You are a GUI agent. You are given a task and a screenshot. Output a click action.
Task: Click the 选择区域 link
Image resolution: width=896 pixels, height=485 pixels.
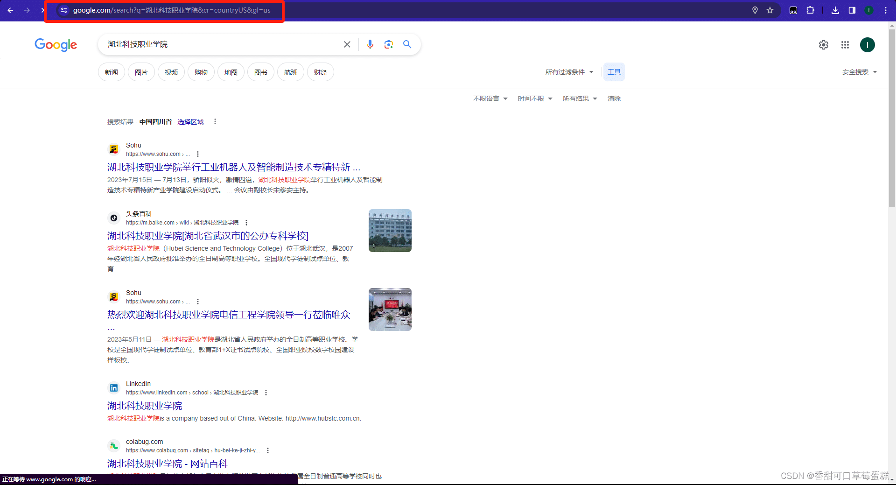(x=190, y=122)
